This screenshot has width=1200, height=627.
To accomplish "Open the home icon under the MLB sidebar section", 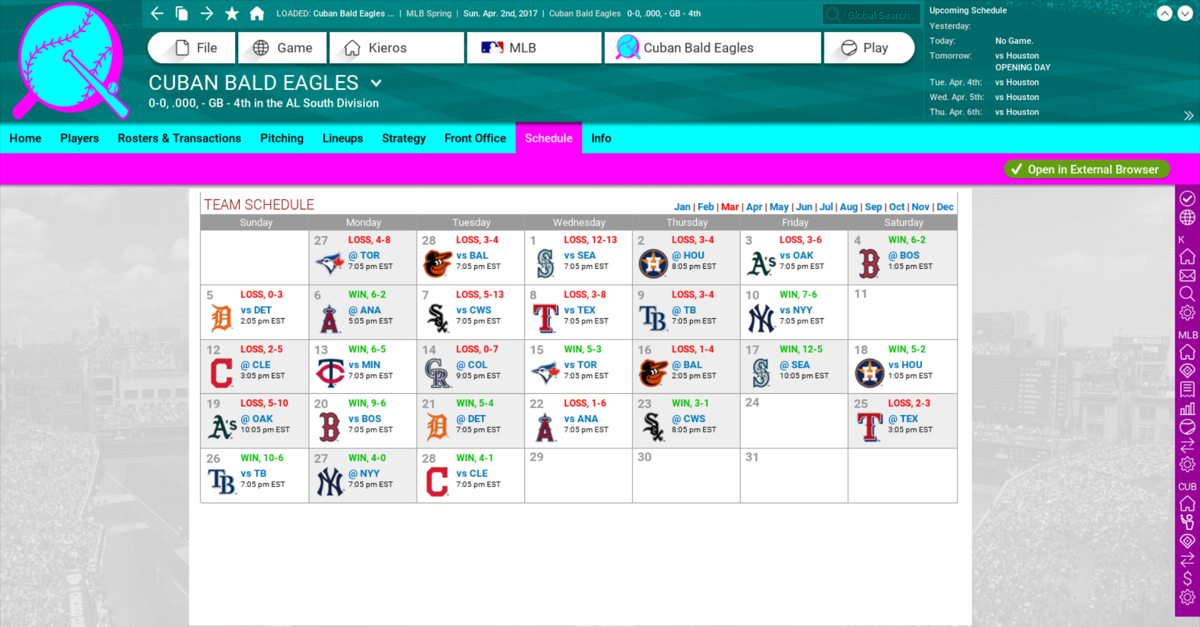I will tap(1187, 352).
